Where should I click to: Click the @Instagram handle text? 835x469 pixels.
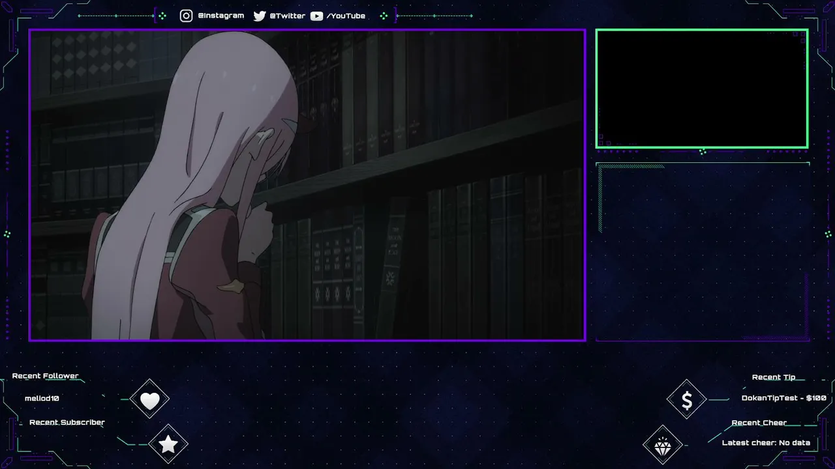pyautogui.click(x=220, y=16)
